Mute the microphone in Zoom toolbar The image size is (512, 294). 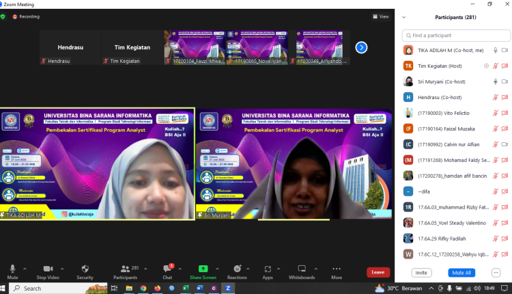pyautogui.click(x=12, y=272)
